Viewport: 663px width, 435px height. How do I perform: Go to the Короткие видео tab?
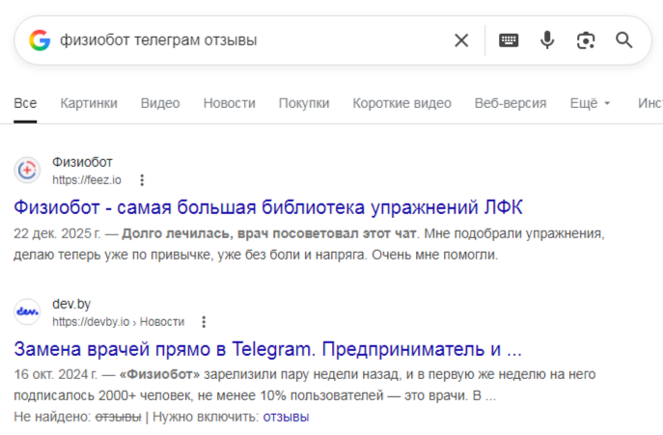(401, 103)
